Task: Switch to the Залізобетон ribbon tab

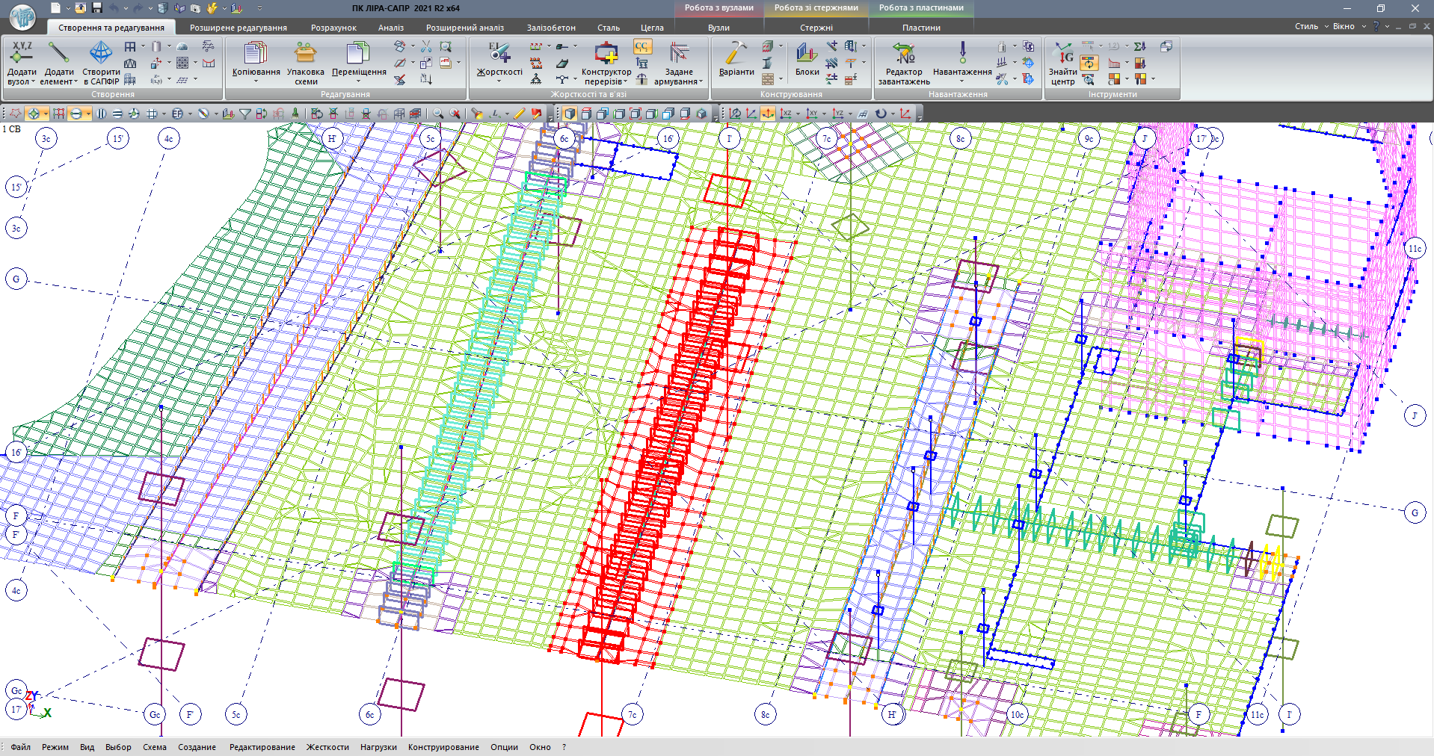Action: pos(551,28)
